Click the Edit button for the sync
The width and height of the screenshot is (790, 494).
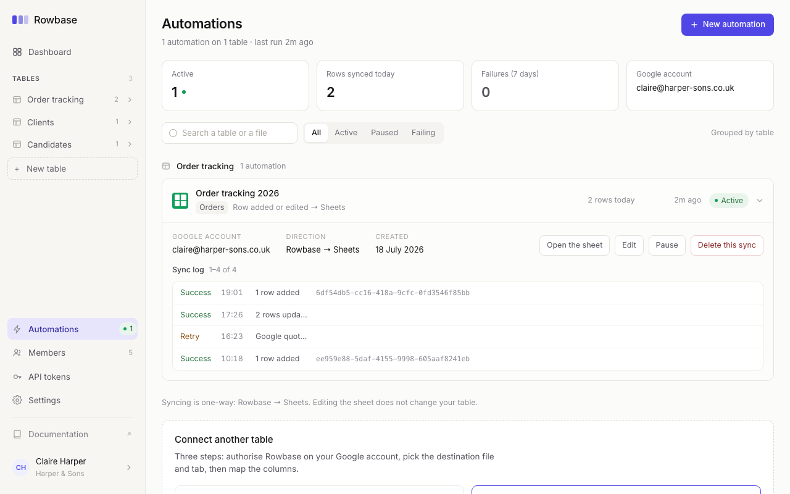(x=629, y=245)
